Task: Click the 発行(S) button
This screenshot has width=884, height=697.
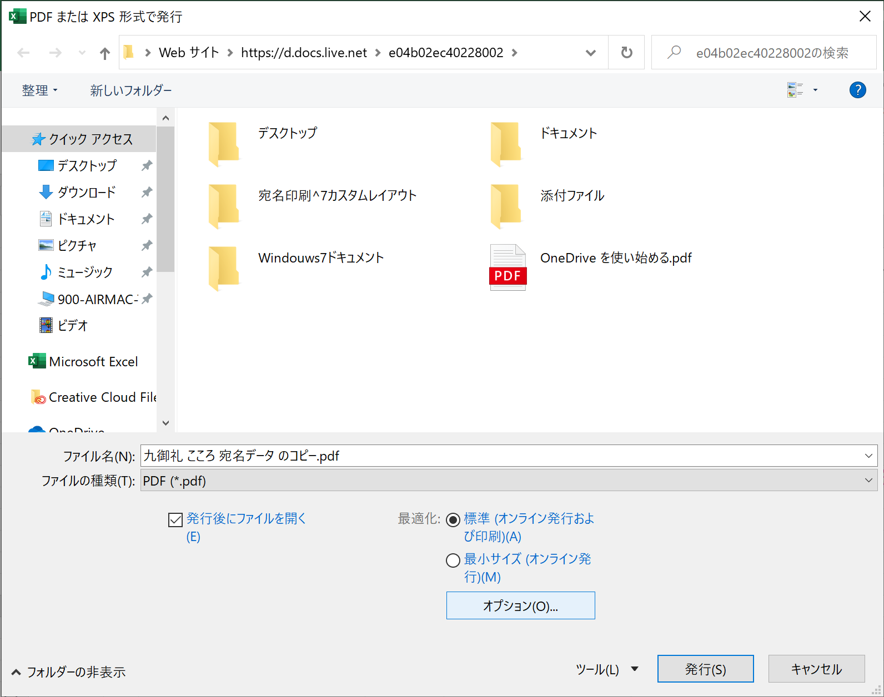Action: 705,669
